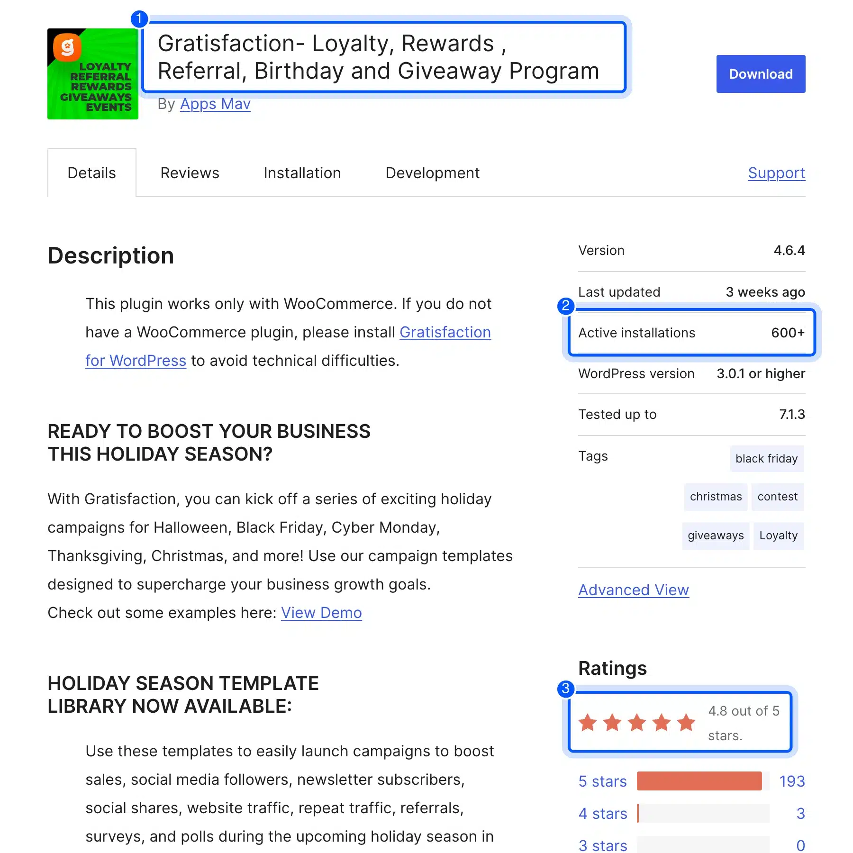Select the christmas tag
Image resolution: width=853 pixels, height=853 pixels.
point(716,497)
